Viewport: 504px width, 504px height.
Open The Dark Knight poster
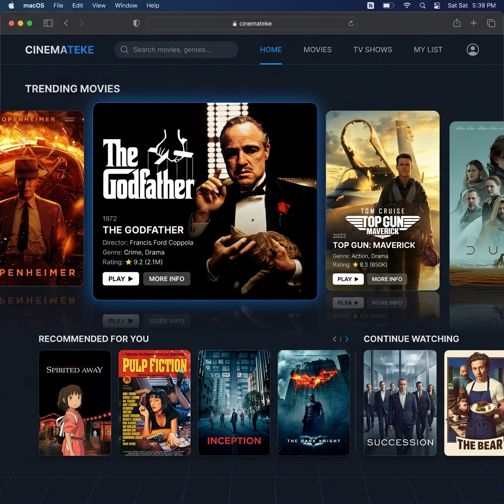(x=314, y=403)
